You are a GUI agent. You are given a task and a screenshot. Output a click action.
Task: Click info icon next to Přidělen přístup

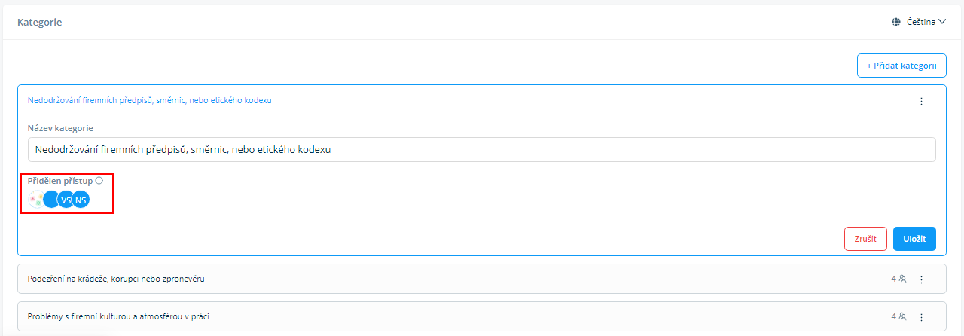pos(99,181)
